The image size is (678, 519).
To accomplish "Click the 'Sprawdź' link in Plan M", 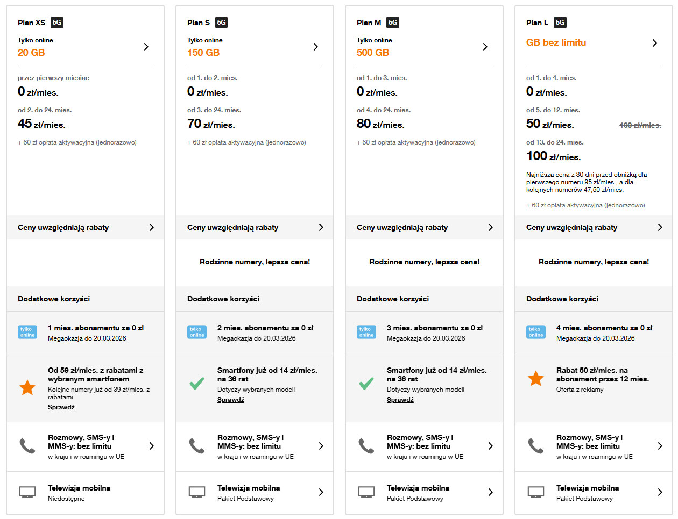I will [x=400, y=400].
